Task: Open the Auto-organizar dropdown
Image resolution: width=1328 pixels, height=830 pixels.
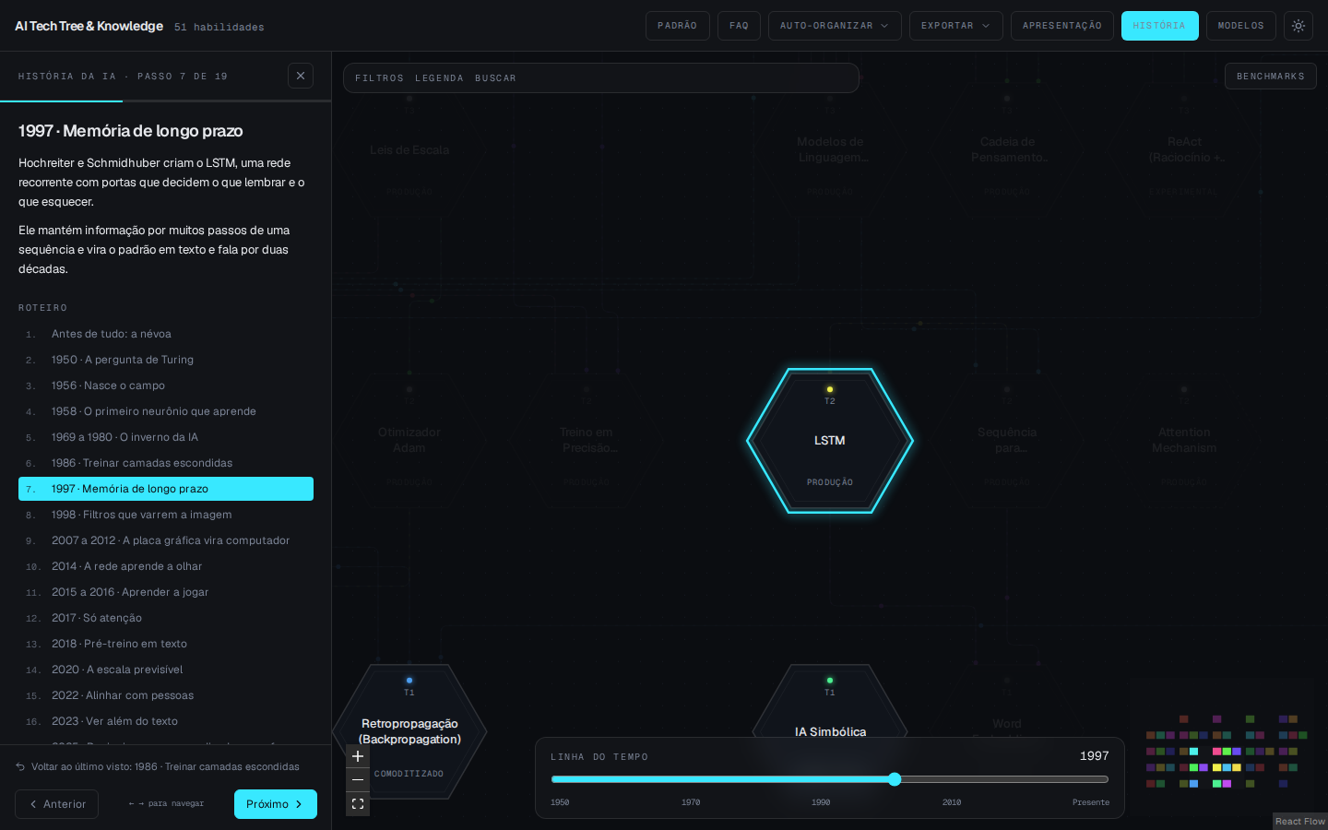Action: coord(835,26)
